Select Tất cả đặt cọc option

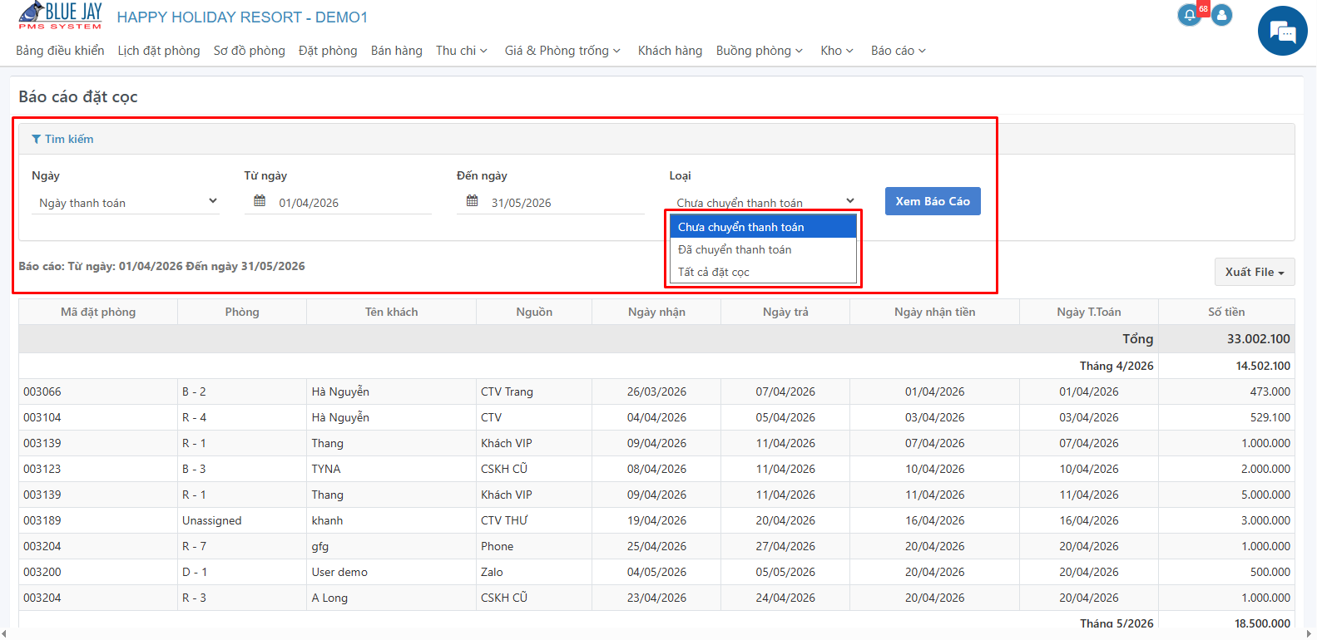point(763,272)
